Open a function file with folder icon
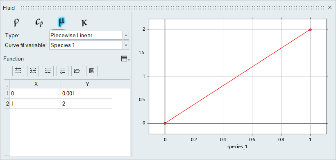The image size is (336, 160). (77, 71)
